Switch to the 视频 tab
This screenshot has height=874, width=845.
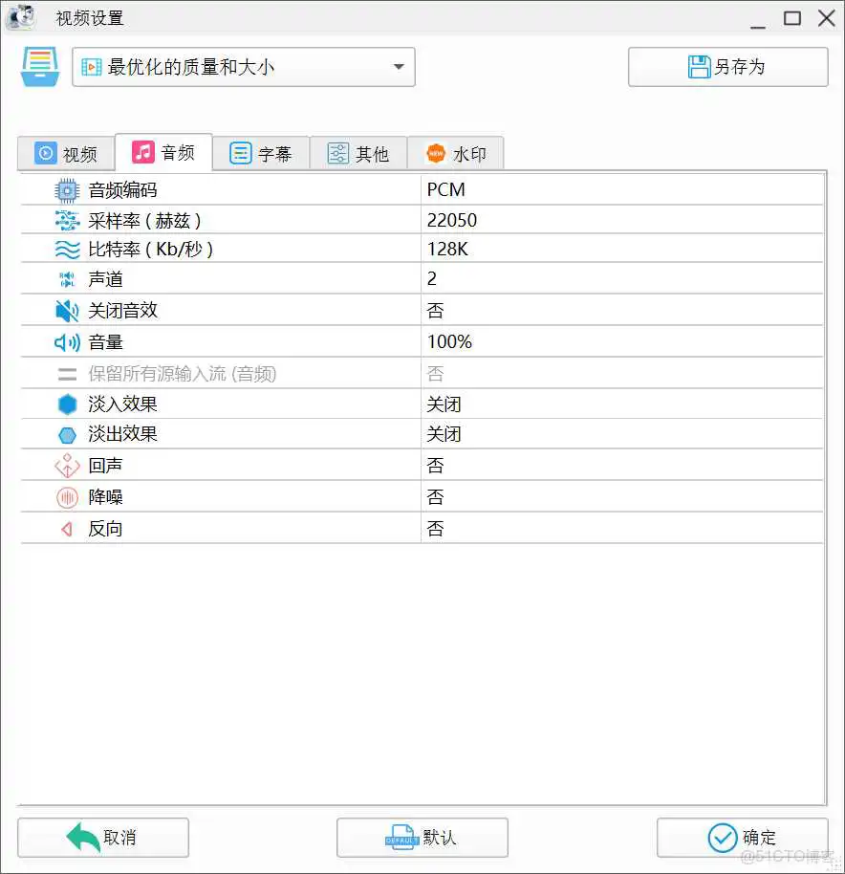[x=65, y=152]
